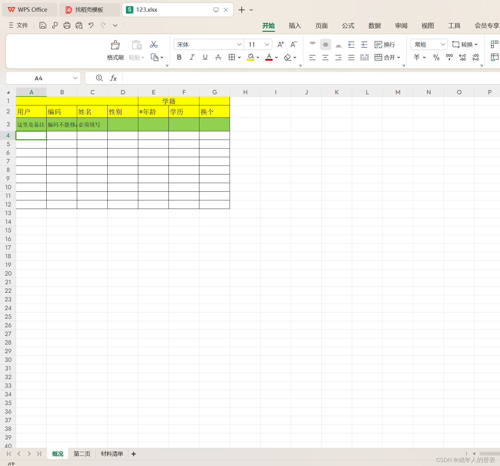Apply yellow fill color bucket
The height and width of the screenshot is (466, 500).
tap(251, 57)
